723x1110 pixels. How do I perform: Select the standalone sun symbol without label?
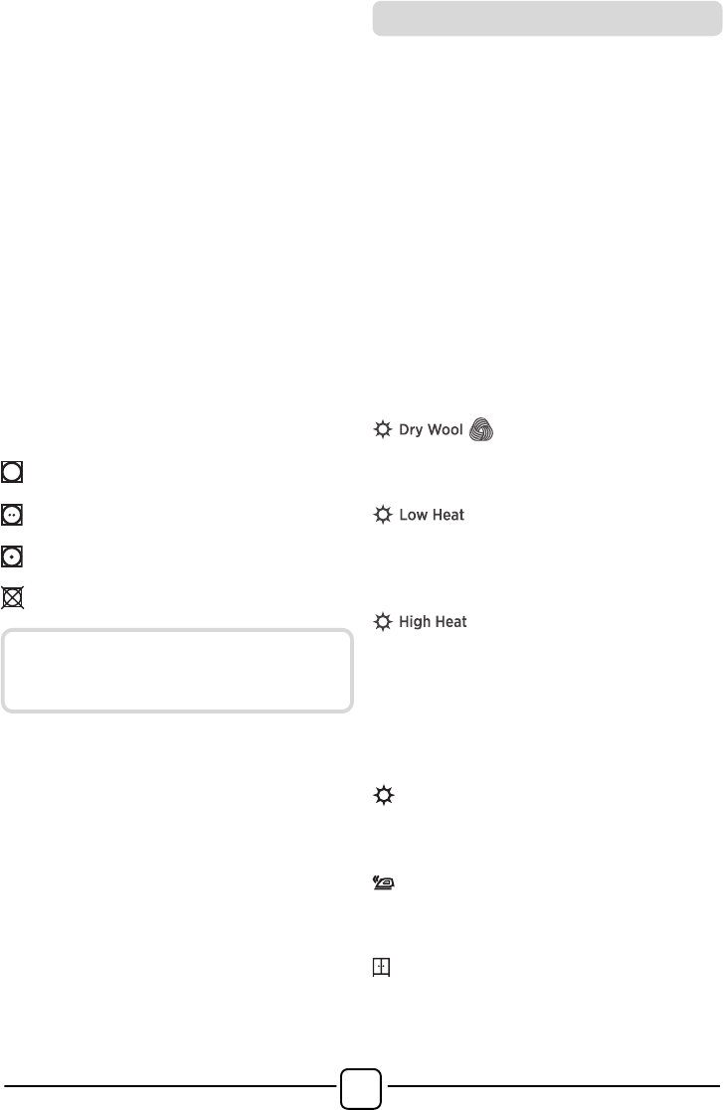384,795
